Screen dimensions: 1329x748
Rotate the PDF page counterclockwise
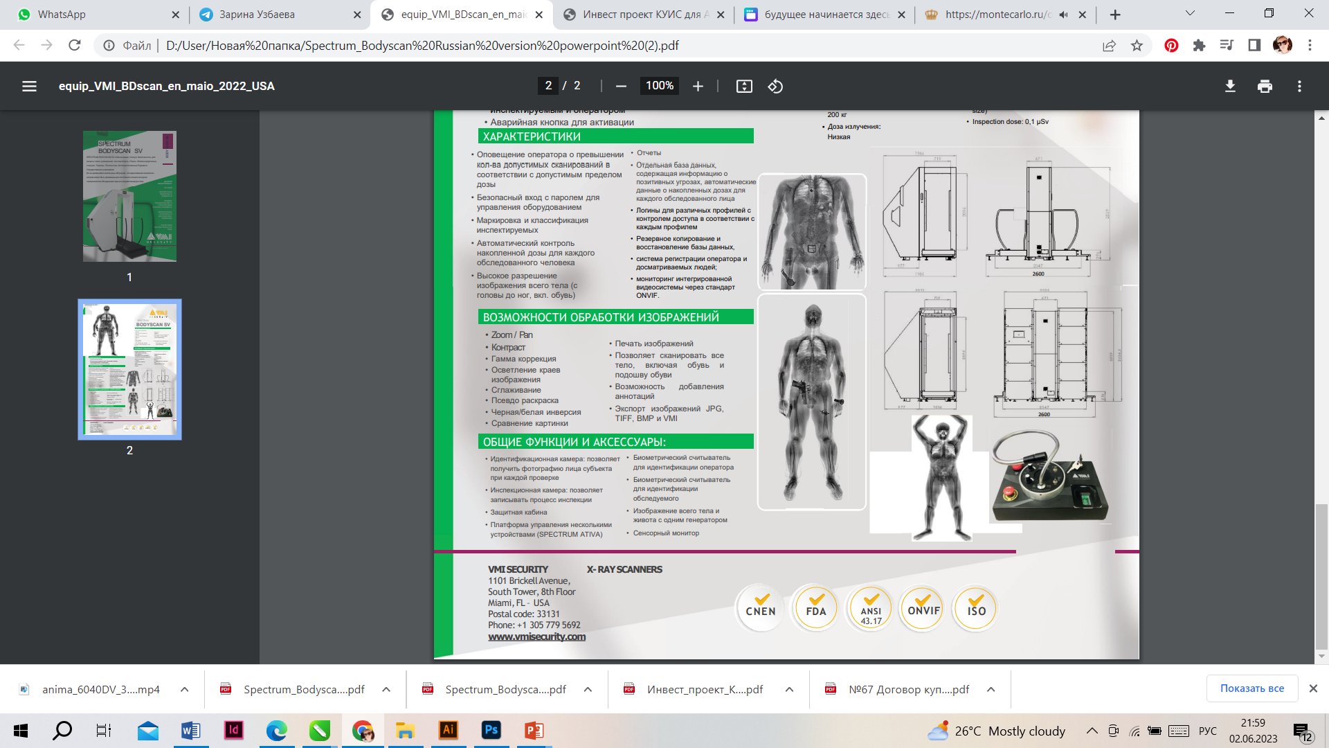[x=775, y=86]
